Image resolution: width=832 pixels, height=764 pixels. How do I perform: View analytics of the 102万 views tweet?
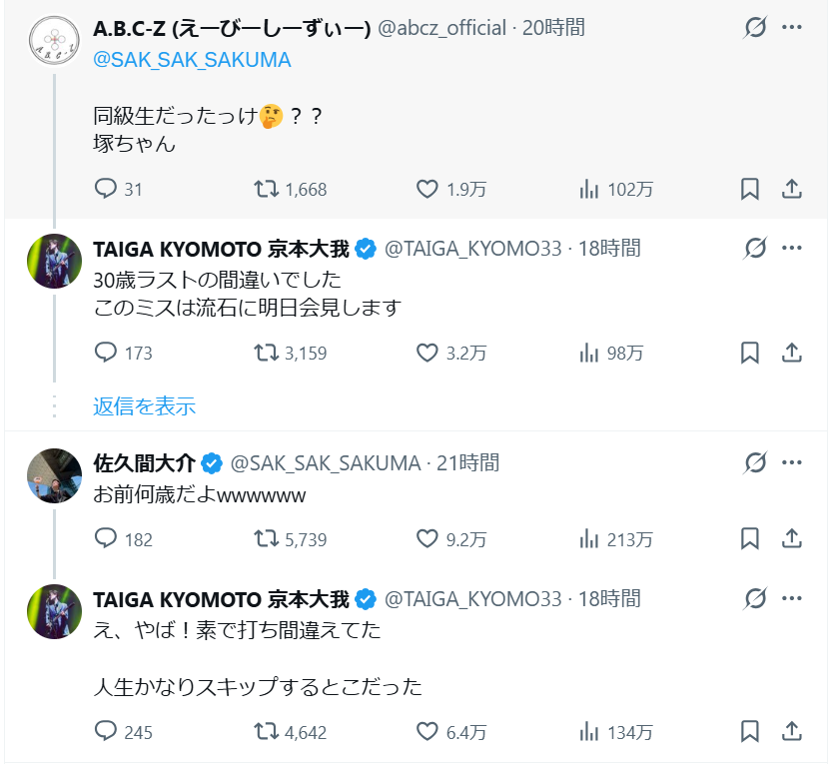tap(589, 189)
